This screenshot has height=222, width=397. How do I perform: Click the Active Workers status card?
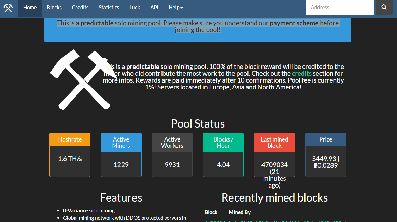point(172,155)
